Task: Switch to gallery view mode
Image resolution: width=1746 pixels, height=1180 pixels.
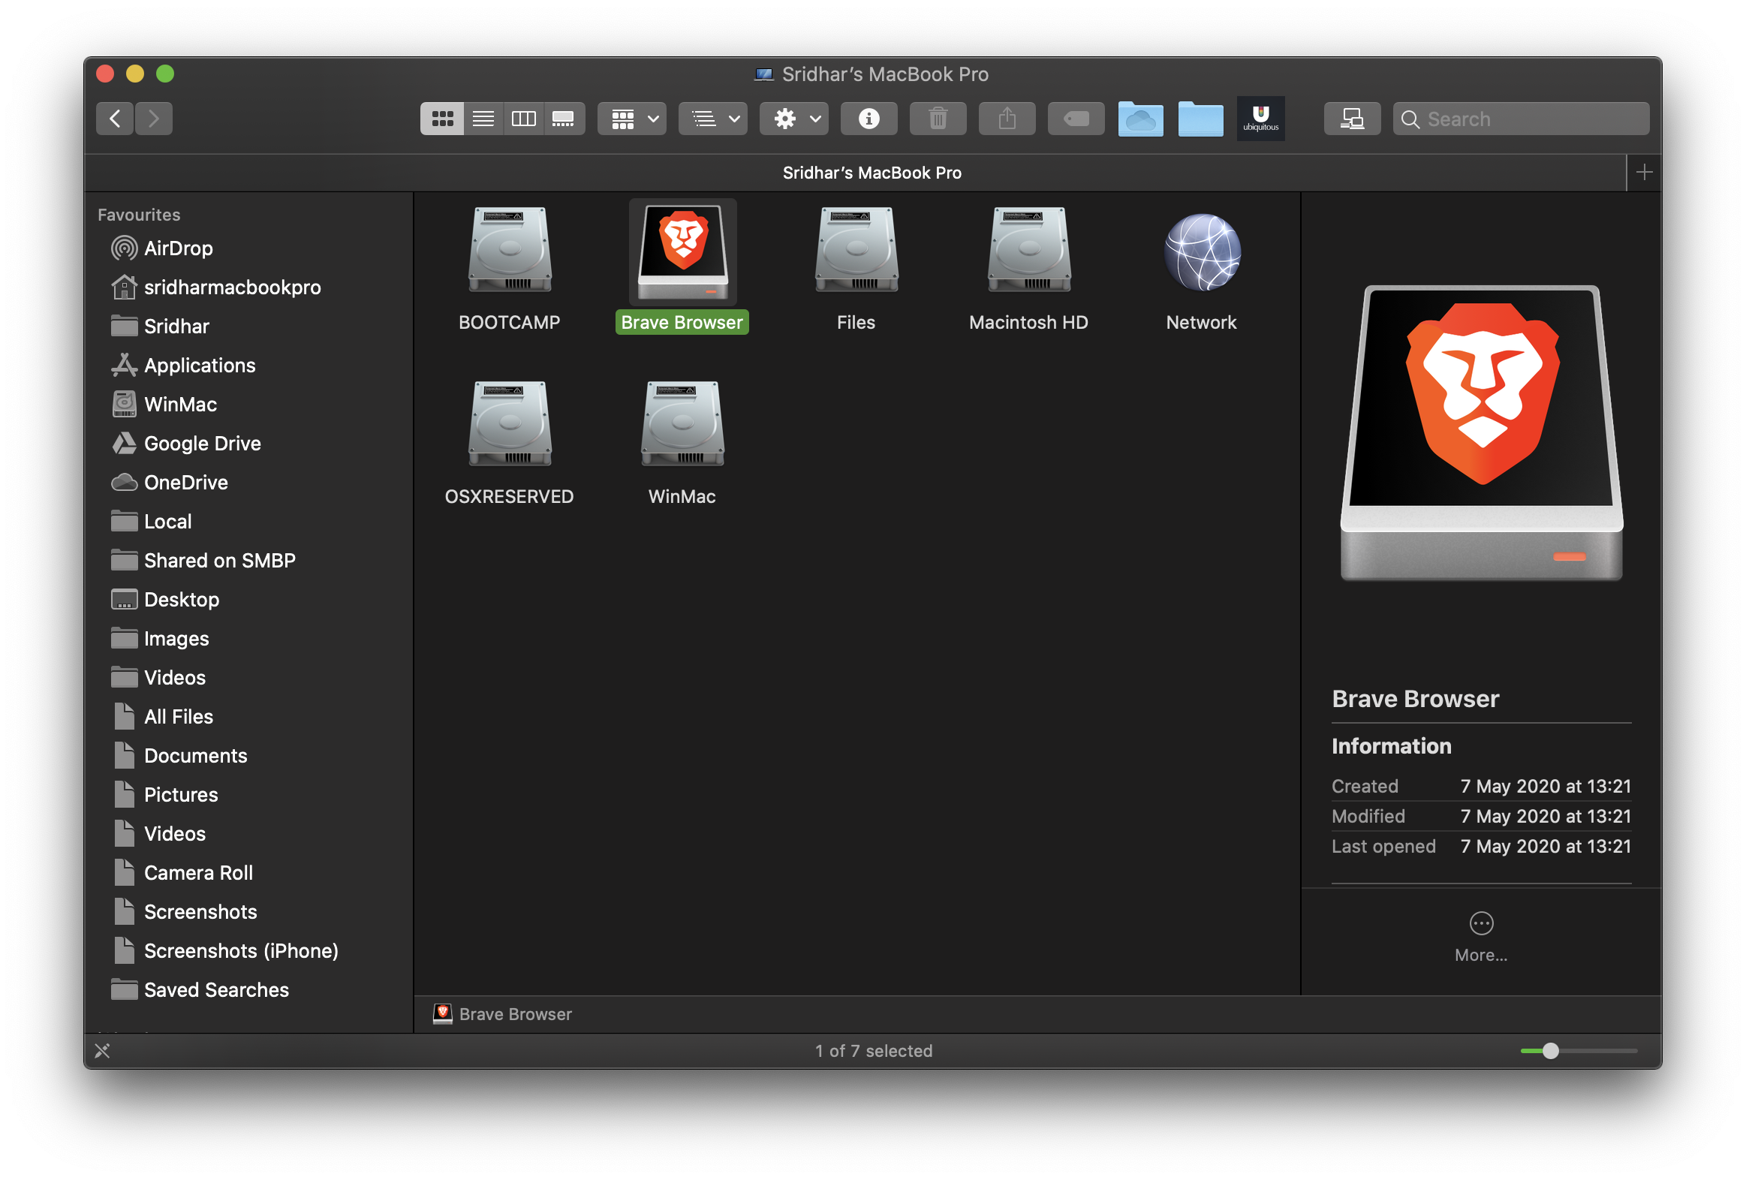Action: tap(564, 119)
